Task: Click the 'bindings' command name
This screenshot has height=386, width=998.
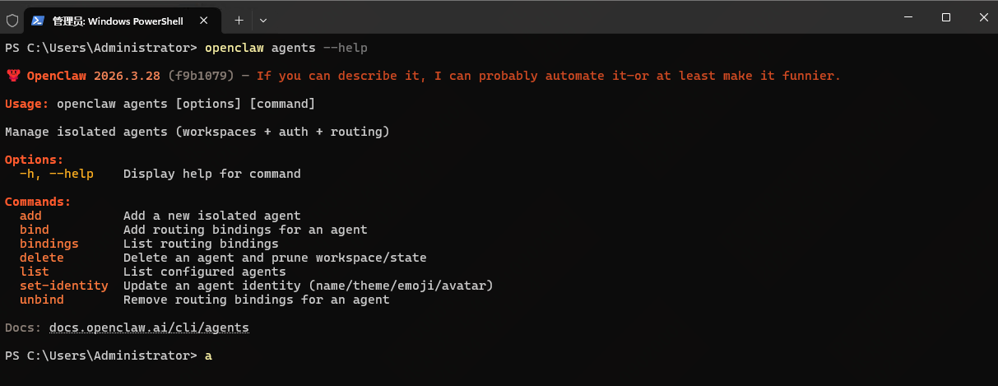Action: point(49,244)
